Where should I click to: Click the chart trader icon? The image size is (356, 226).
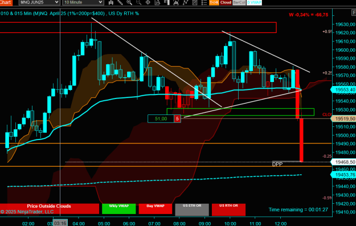(x=167, y=2)
